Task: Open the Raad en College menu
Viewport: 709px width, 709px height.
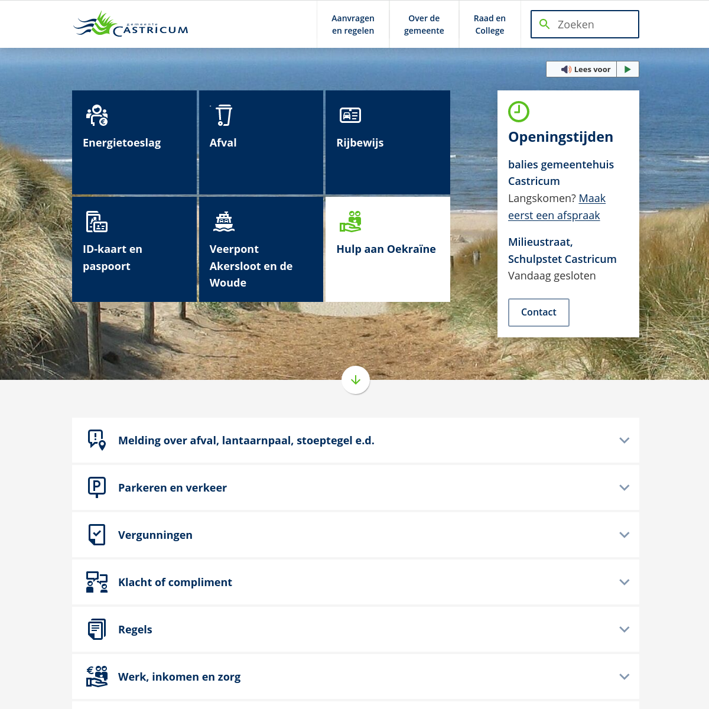Action: click(x=490, y=24)
